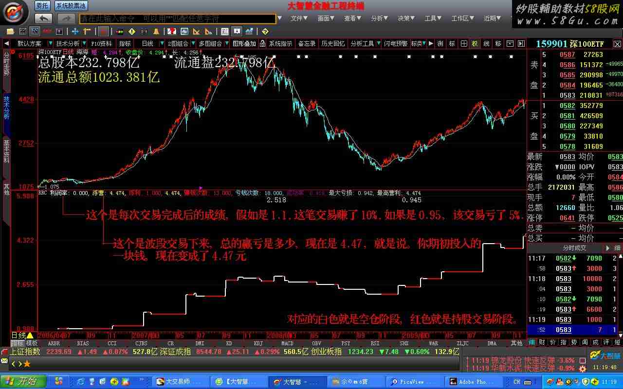
Task: Select the KDJ indicator tab
Action: pyautogui.click(x=258, y=343)
